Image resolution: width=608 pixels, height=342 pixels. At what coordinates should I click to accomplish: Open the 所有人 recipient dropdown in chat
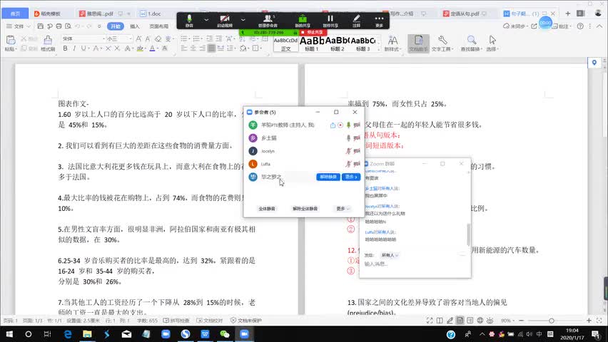[x=390, y=255]
